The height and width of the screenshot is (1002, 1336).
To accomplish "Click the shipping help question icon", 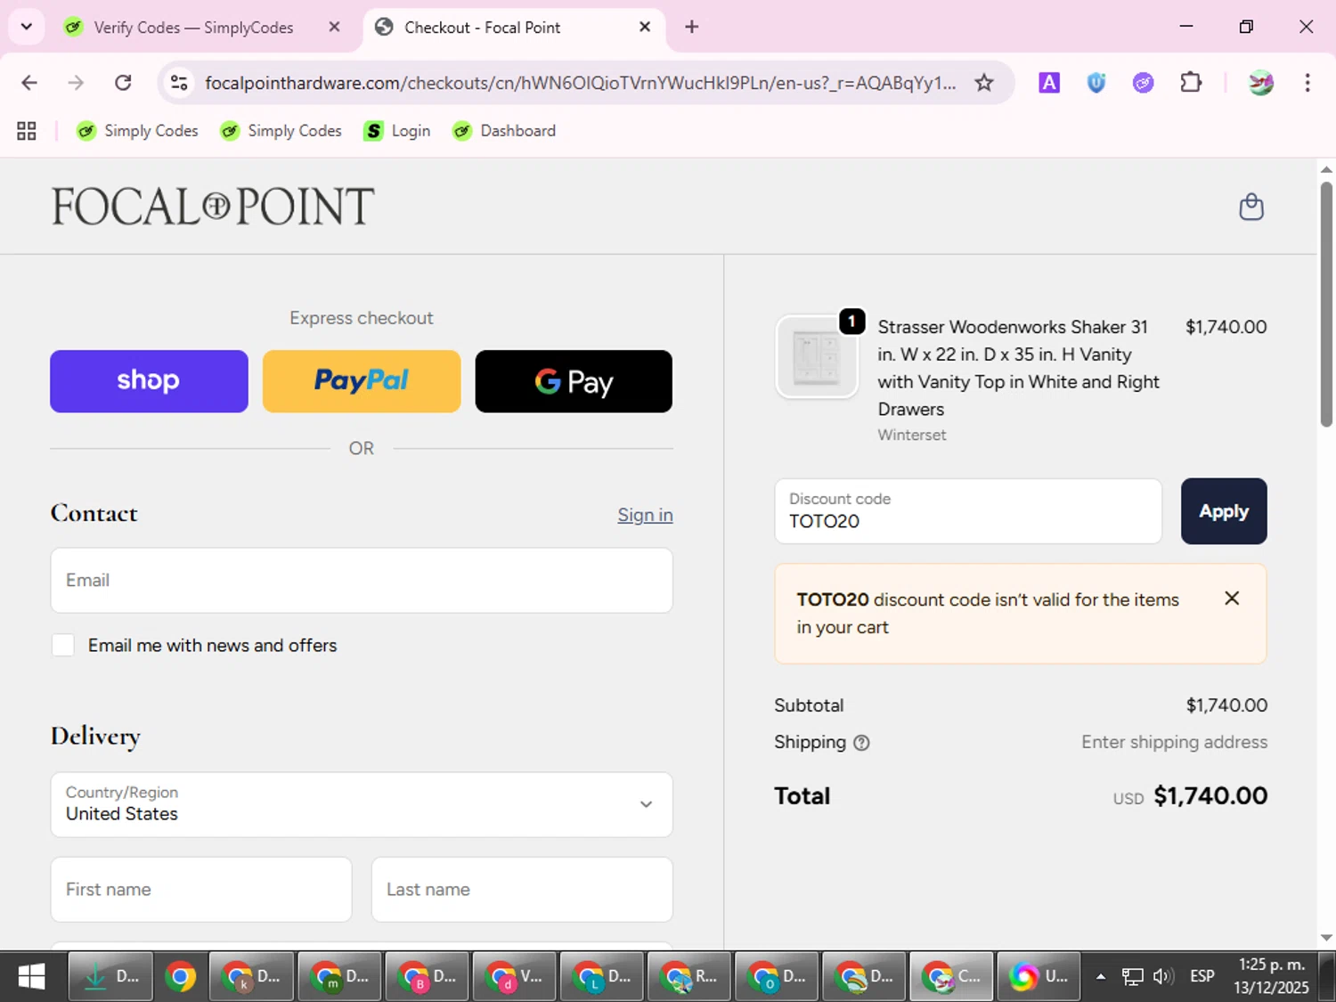I will 861,743.
